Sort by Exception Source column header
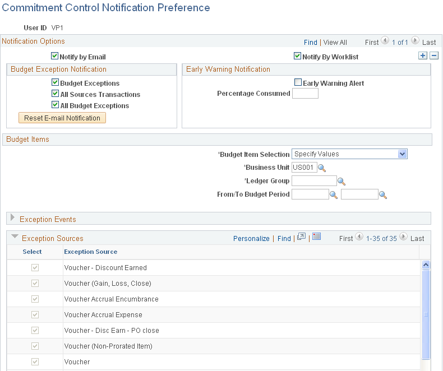Image resolution: width=443 pixels, height=371 pixels. [91, 252]
